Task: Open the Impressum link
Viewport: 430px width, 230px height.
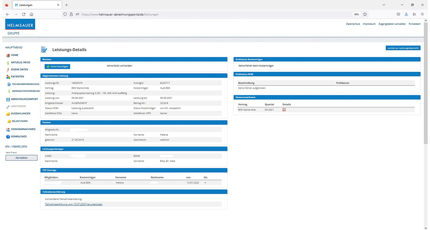Action: click(x=369, y=24)
